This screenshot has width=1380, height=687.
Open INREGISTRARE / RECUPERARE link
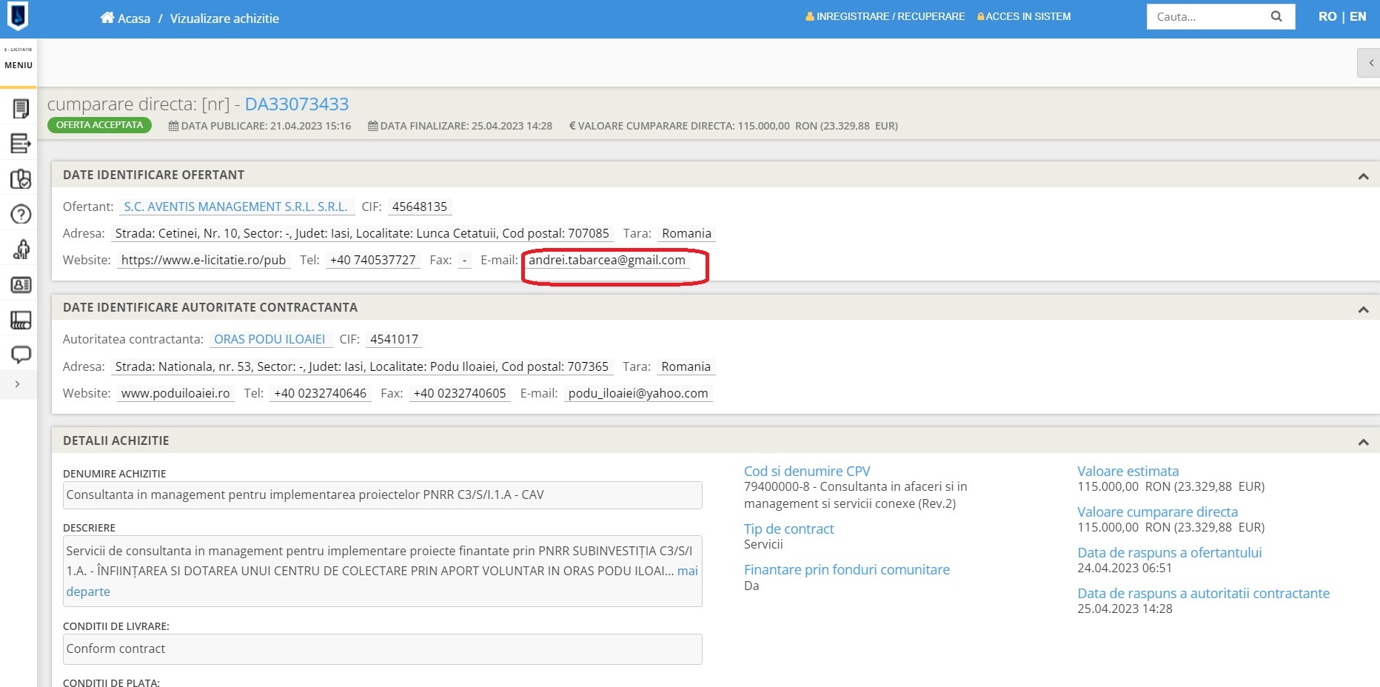[885, 16]
